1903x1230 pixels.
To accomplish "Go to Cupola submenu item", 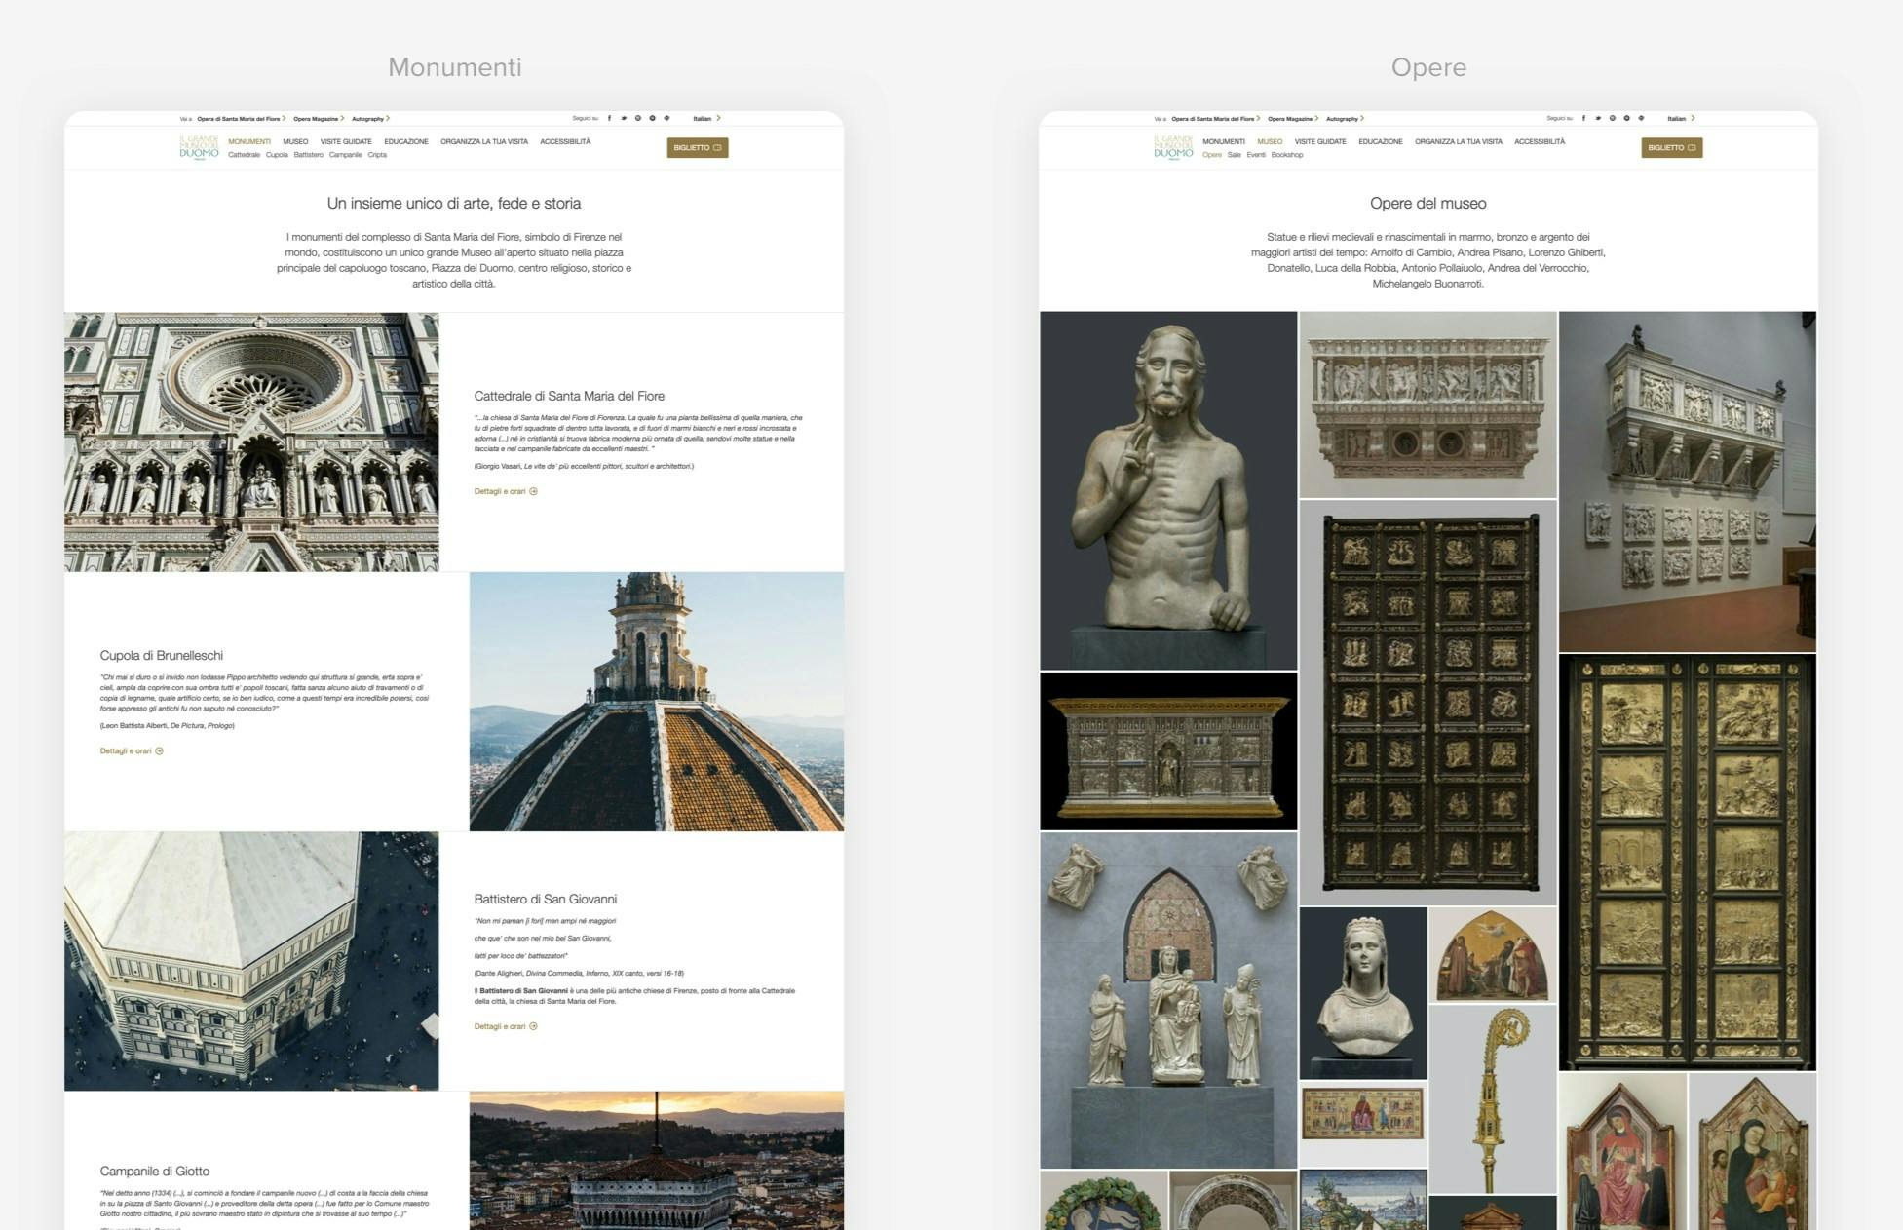I will pyautogui.click(x=277, y=155).
